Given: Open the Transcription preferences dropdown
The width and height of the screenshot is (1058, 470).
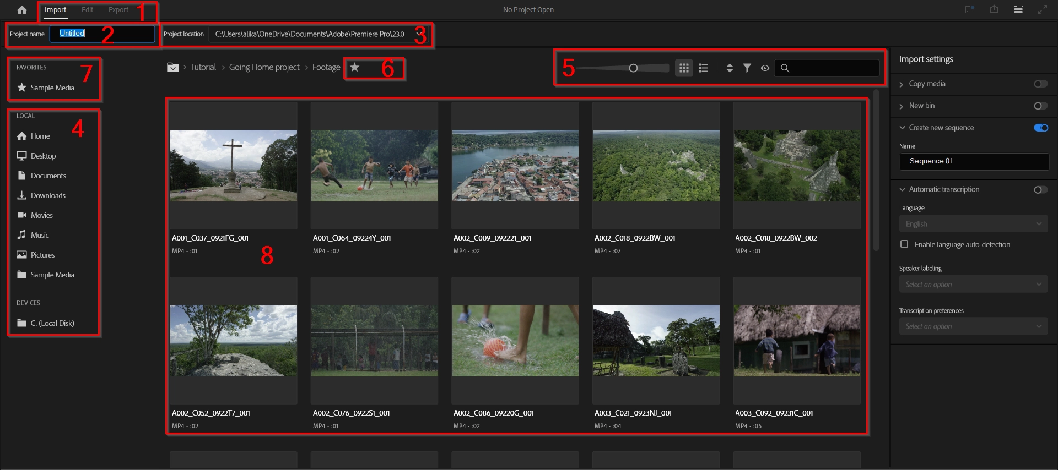Looking at the screenshot, I should (x=973, y=326).
